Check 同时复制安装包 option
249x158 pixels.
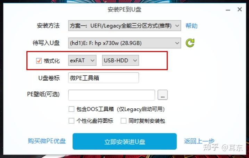pyautogui.click(x=123, y=121)
